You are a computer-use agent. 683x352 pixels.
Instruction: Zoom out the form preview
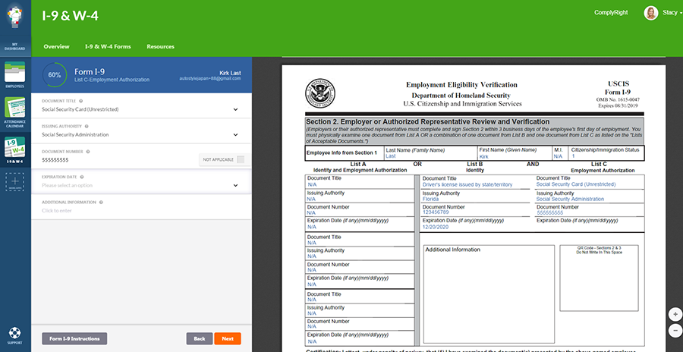pyautogui.click(x=675, y=330)
